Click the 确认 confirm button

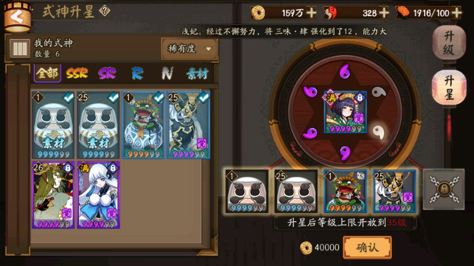tap(367, 248)
